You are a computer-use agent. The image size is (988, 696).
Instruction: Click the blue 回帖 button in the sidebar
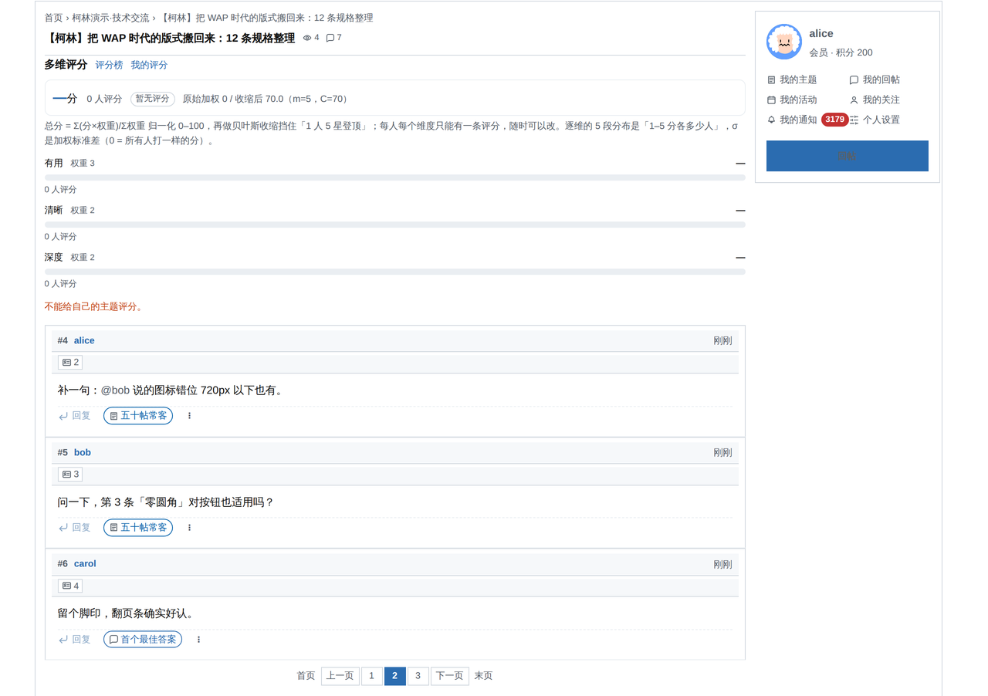coord(848,156)
